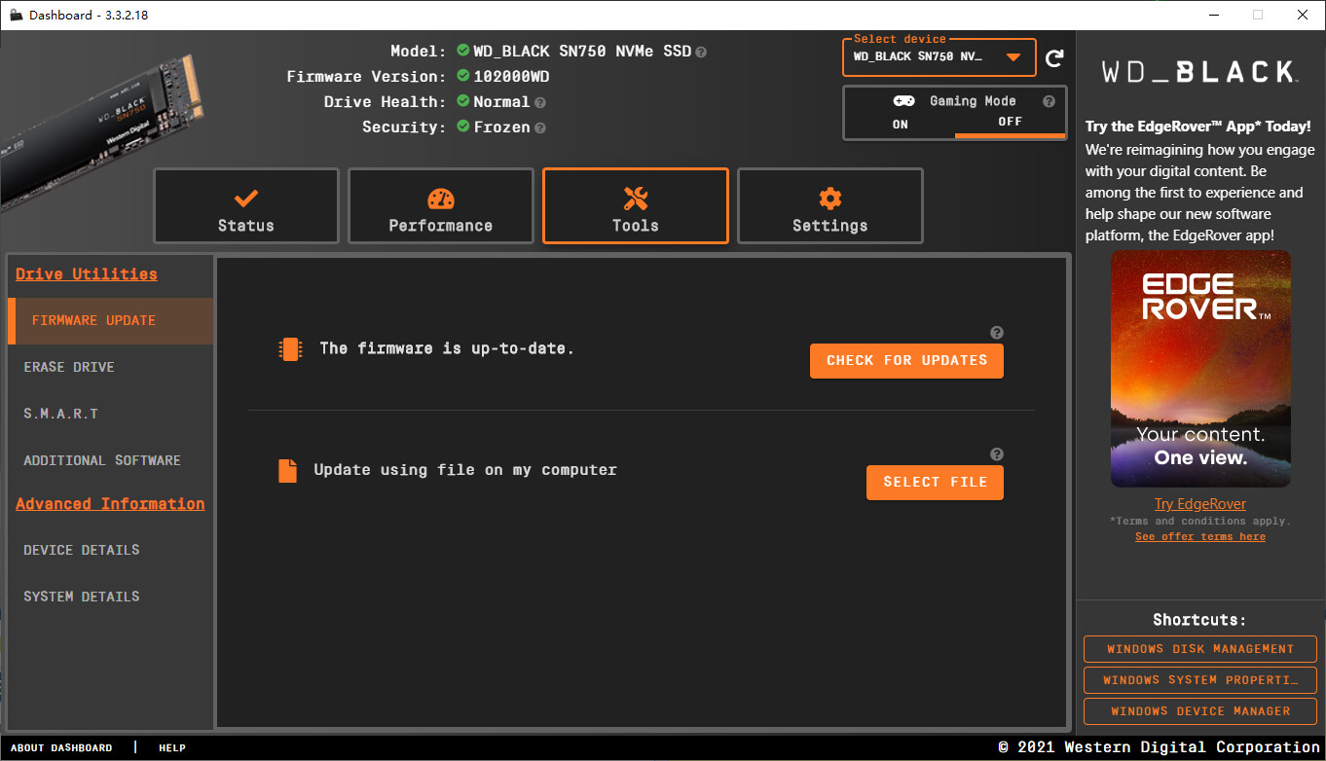The width and height of the screenshot is (1326, 761).
Task: Click the Dashboard app icon in title bar
Action: tap(16, 15)
